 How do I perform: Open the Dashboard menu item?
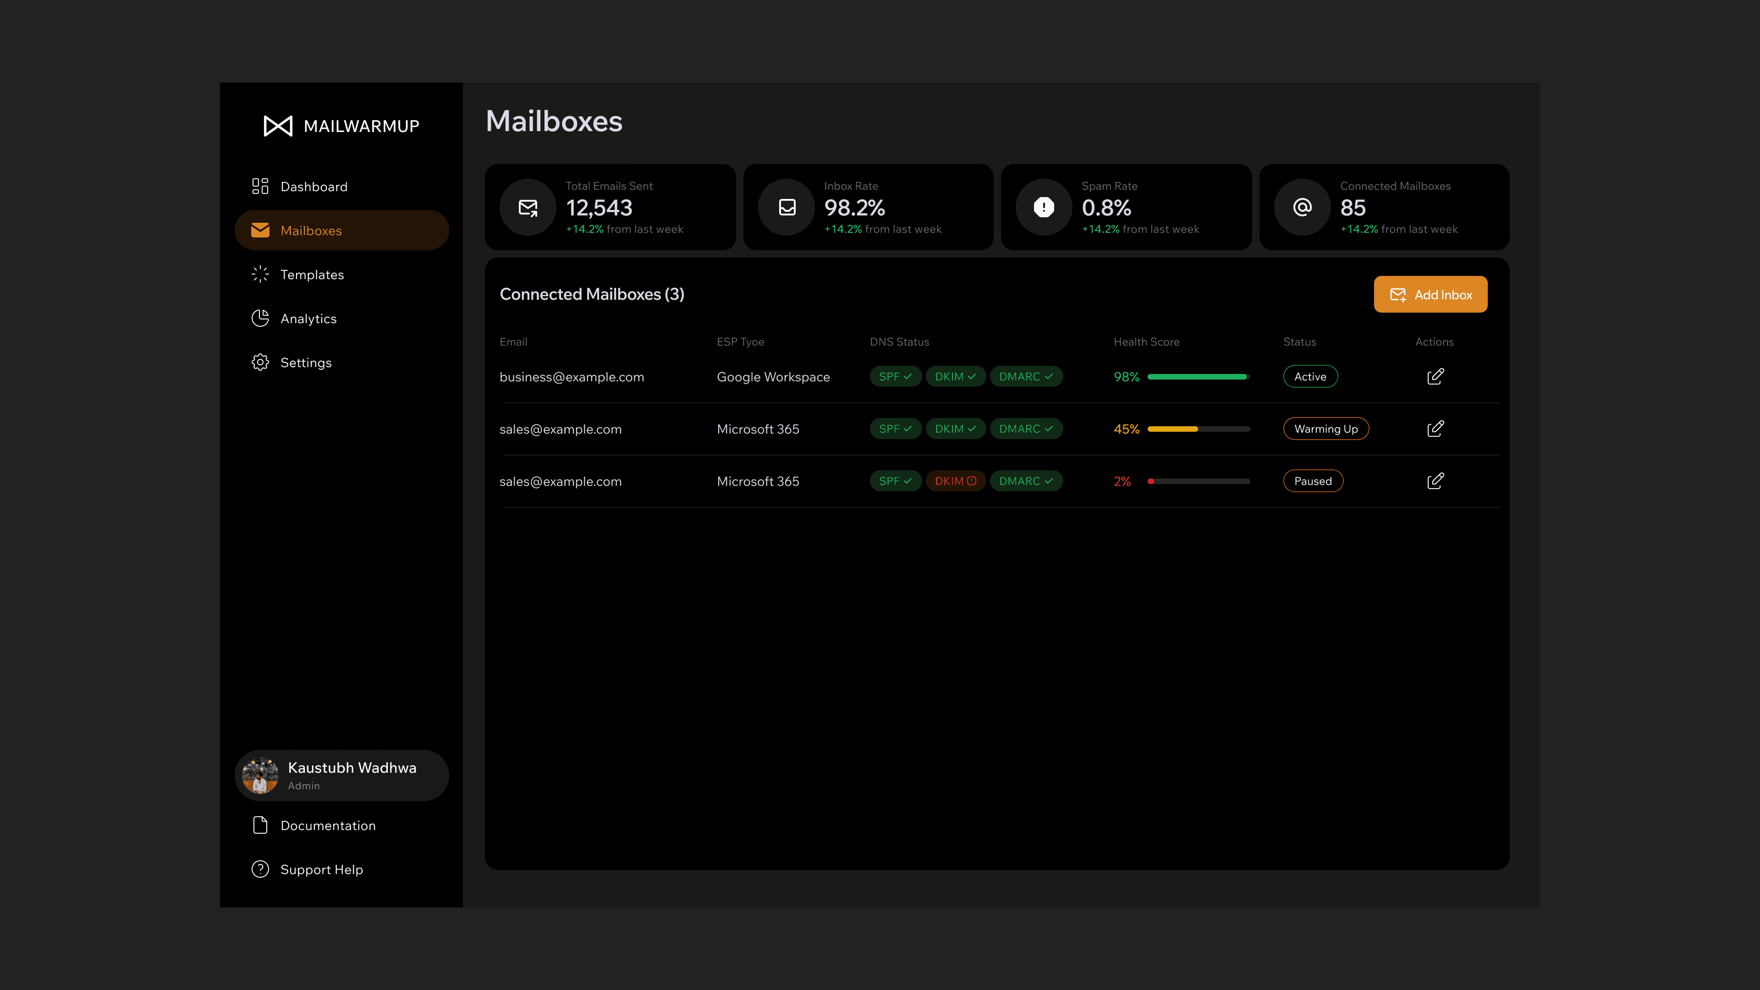[313, 187]
